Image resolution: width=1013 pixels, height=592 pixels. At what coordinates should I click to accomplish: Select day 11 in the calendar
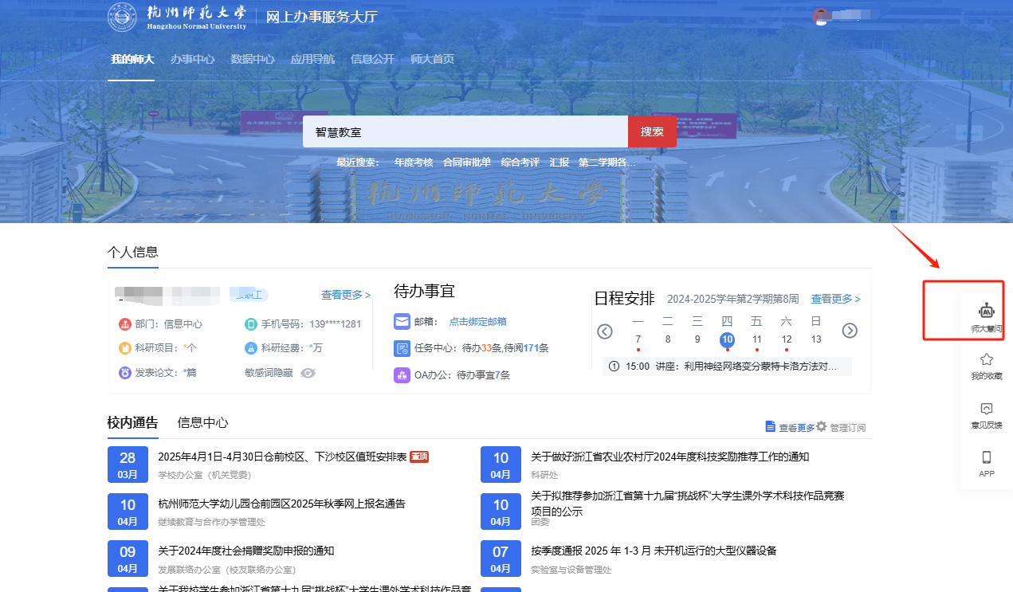pos(756,339)
